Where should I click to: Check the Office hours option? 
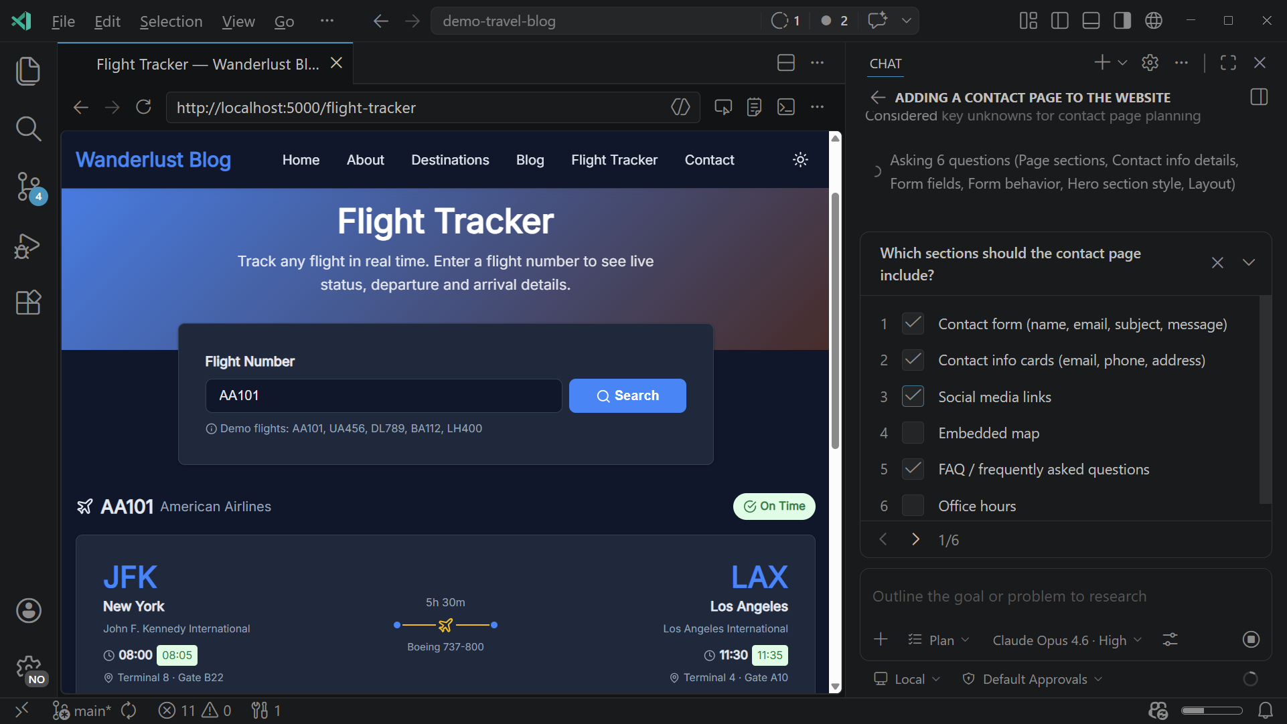click(x=912, y=506)
